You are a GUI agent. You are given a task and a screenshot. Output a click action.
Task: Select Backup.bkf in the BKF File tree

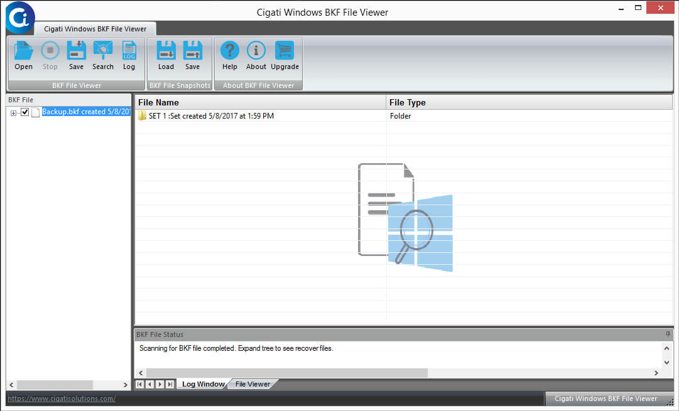[86, 112]
